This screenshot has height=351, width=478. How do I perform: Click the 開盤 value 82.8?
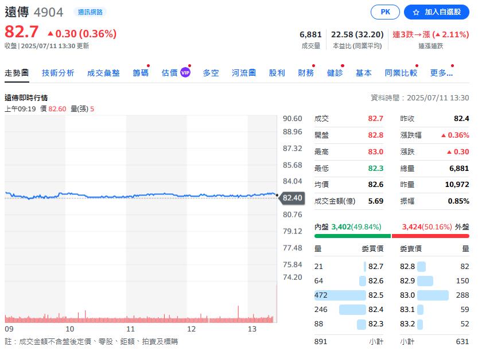point(375,135)
